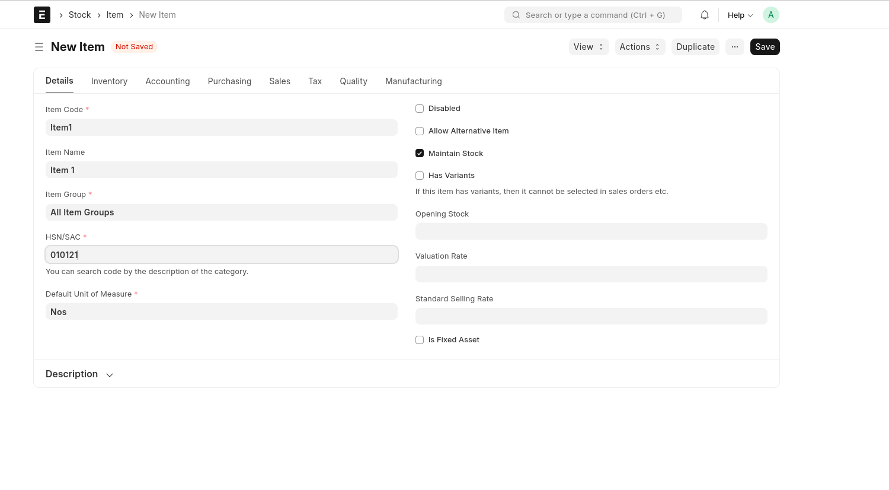
Task: Open the three-dots more options menu
Action: [x=734, y=47]
